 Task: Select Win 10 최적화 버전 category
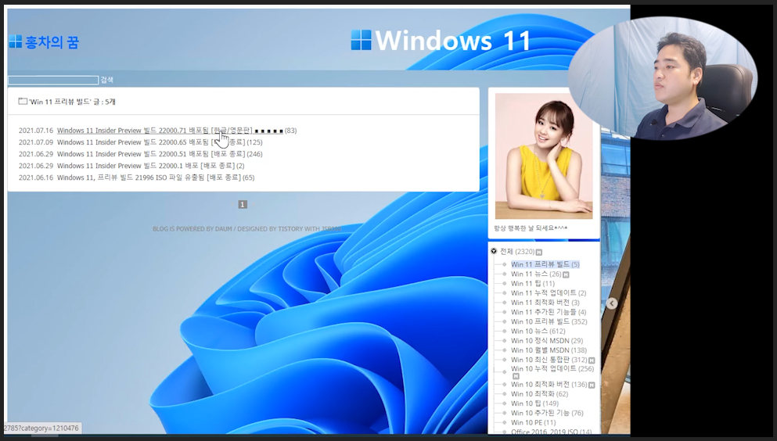coord(549,385)
